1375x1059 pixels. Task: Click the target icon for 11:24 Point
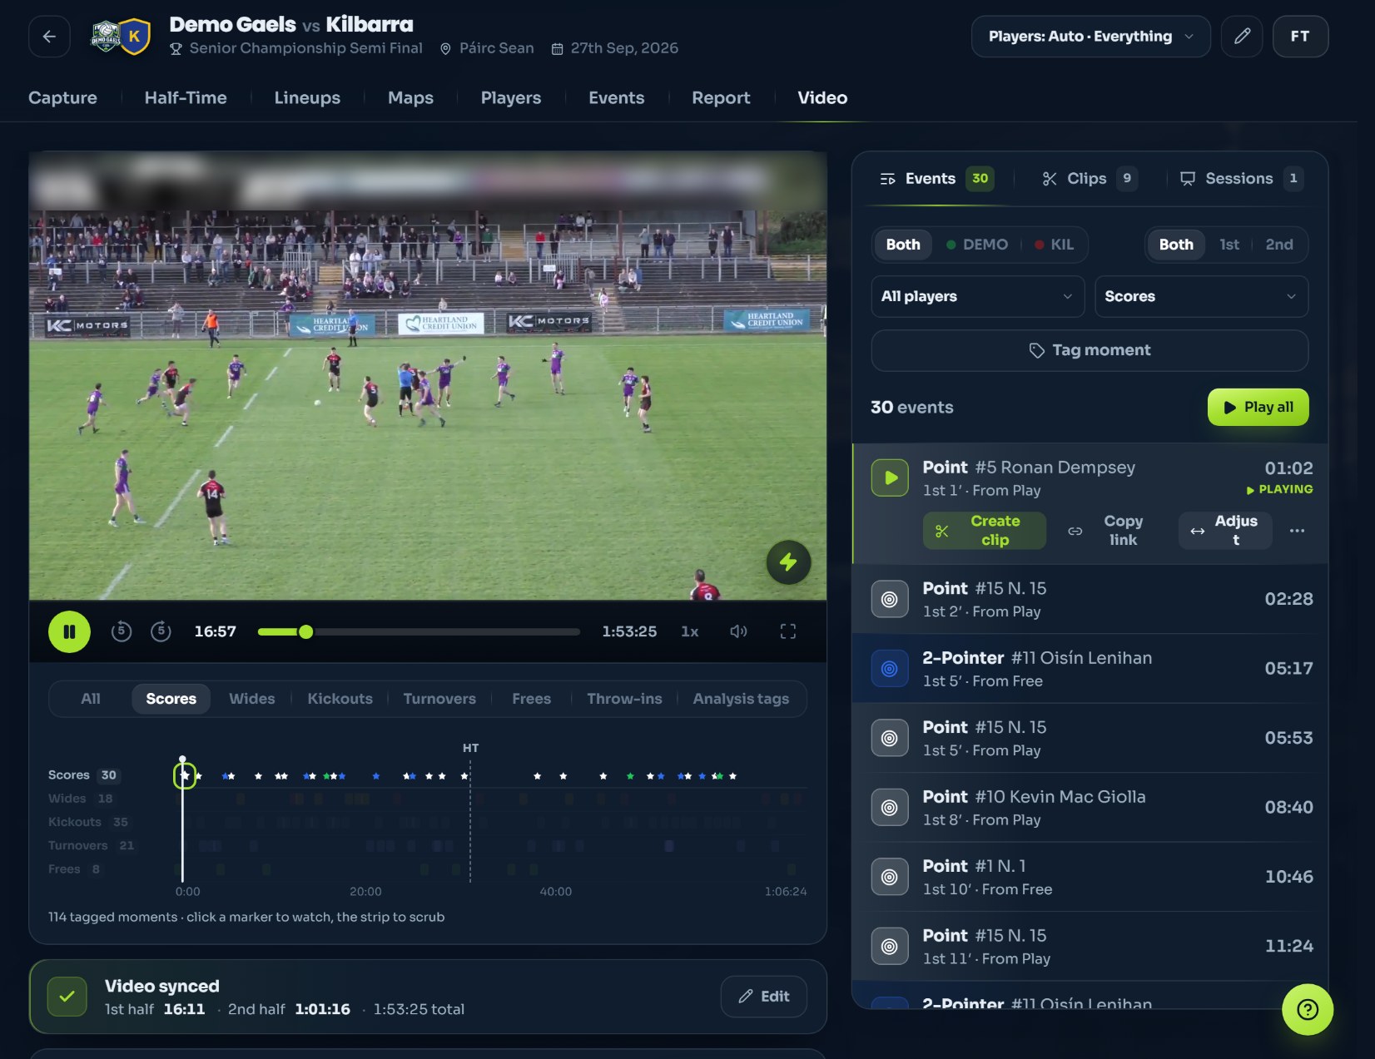click(890, 947)
